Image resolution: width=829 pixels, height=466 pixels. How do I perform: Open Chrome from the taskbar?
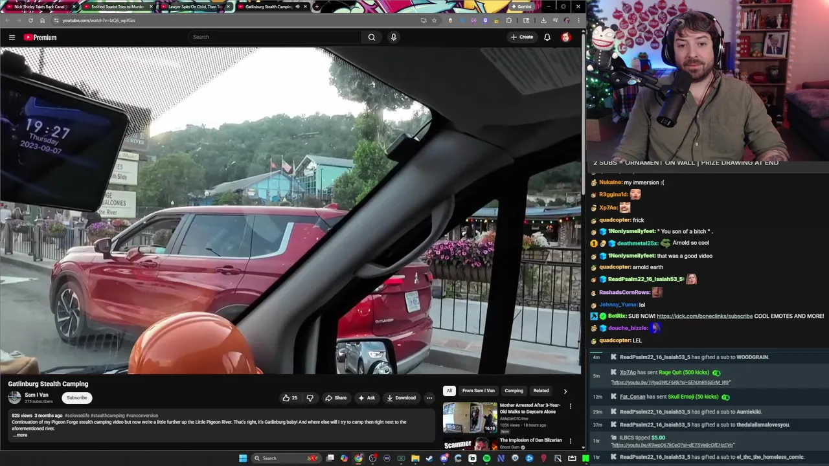[x=358, y=458]
